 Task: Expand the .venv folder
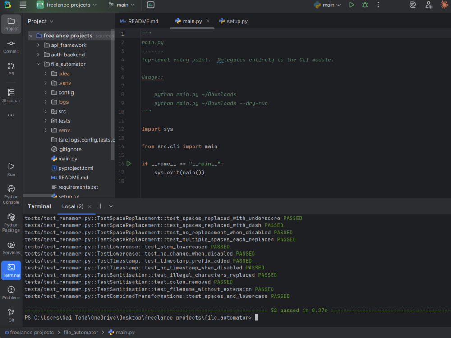pos(46,83)
